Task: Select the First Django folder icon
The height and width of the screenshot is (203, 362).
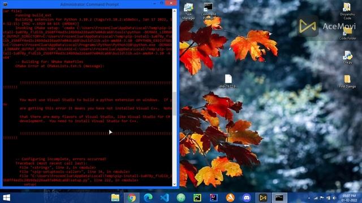Action: point(347,81)
